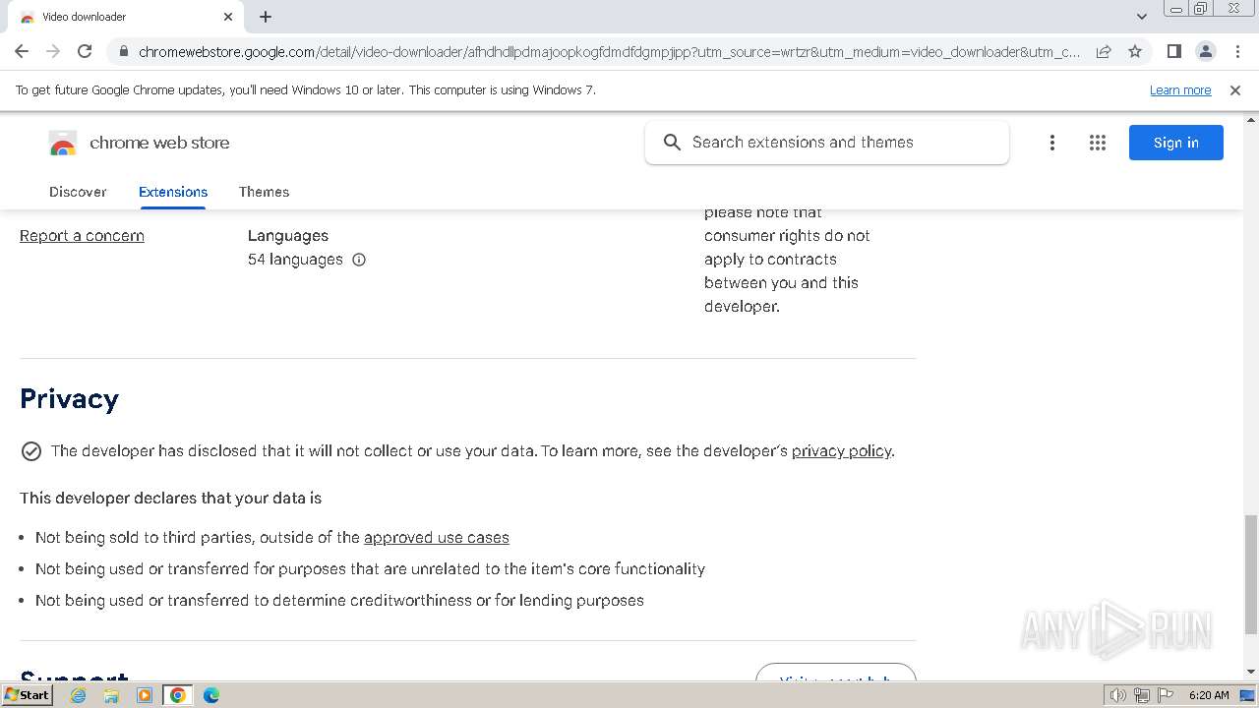Select the Chrome taskbar icon
The height and width of the screenshot is (708, 1259).
178,695
